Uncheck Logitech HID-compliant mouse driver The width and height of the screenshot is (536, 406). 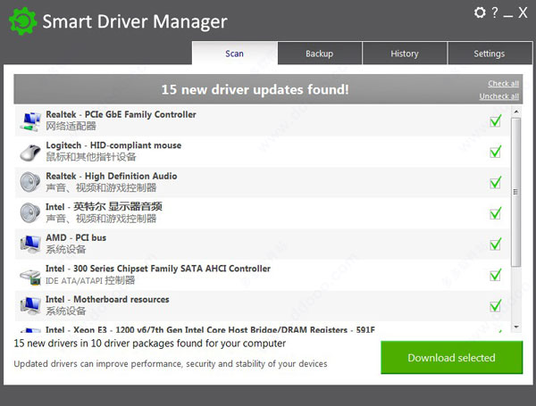(x=495, y=152)
